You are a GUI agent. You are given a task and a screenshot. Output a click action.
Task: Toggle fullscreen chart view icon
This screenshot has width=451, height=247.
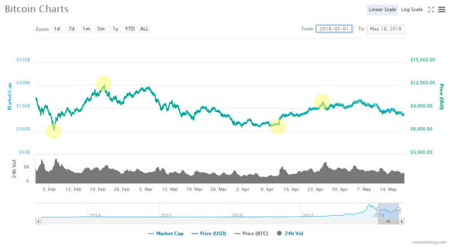click(431, 10)
